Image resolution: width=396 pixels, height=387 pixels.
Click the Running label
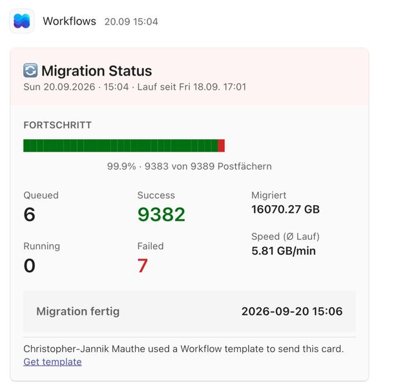coord(42,246)
